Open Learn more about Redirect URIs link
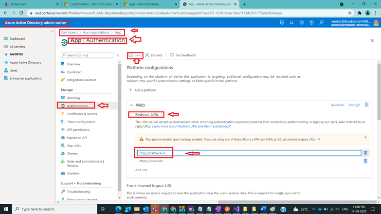Image resolution: width=381 pixels, height=214 pixels. 191,126
